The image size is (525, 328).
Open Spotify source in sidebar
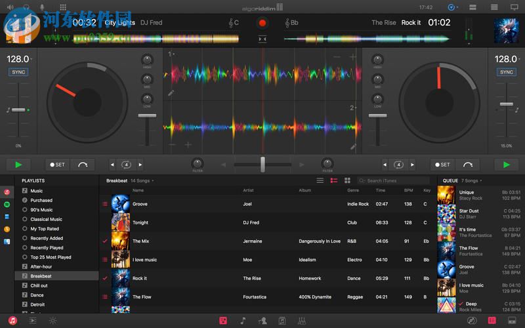point(7,205)
